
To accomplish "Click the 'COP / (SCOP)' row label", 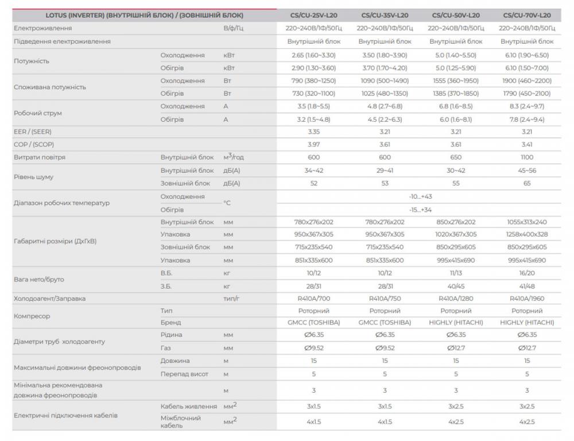I will [x=34, y=144].
